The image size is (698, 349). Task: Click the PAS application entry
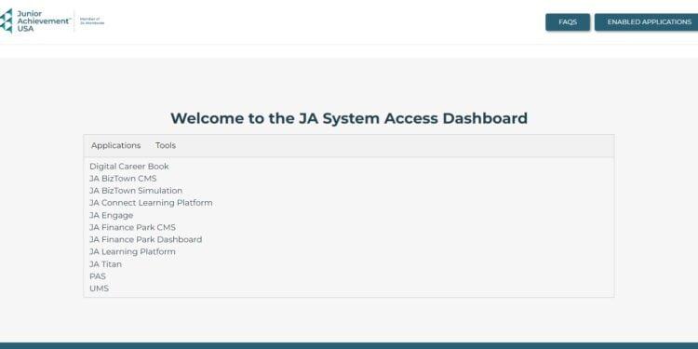point(98,276)
